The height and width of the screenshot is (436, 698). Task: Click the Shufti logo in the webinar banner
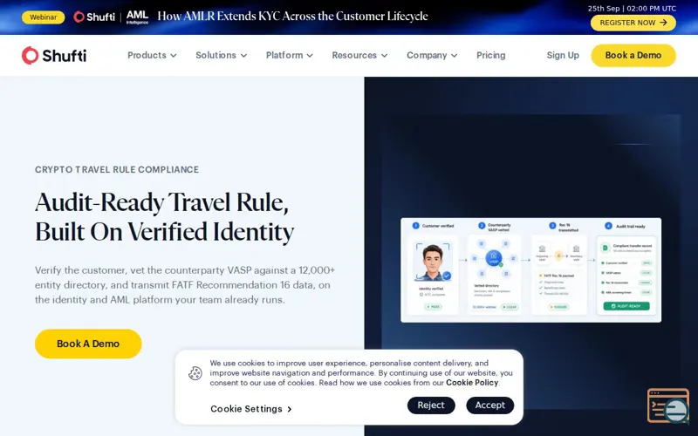(x=94, y=17)
